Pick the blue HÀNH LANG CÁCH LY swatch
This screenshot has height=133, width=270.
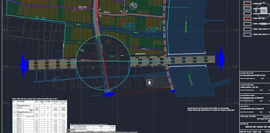coord(247,29)
